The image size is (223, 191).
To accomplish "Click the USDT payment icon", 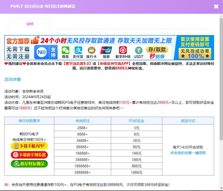I will 139,52.
